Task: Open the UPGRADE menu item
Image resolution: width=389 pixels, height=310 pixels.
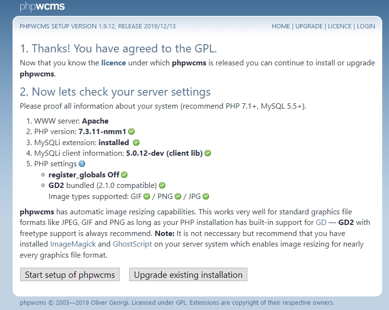Action: (309, 26)
